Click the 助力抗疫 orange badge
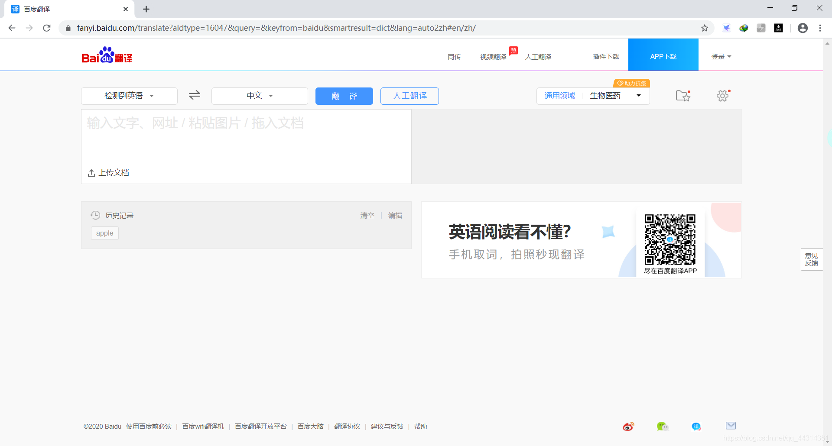832x446 pixels. click(x=631, y=83)
